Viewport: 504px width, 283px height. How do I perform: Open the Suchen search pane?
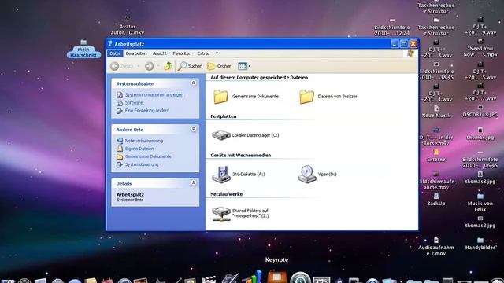190,66
